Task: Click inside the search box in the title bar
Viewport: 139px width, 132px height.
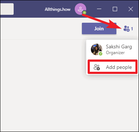Action: click(x=7, y=9)
